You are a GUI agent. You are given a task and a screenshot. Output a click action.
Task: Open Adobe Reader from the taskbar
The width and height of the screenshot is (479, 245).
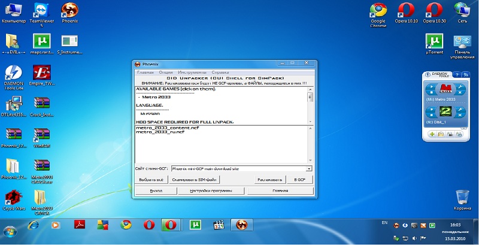[80, 225]
